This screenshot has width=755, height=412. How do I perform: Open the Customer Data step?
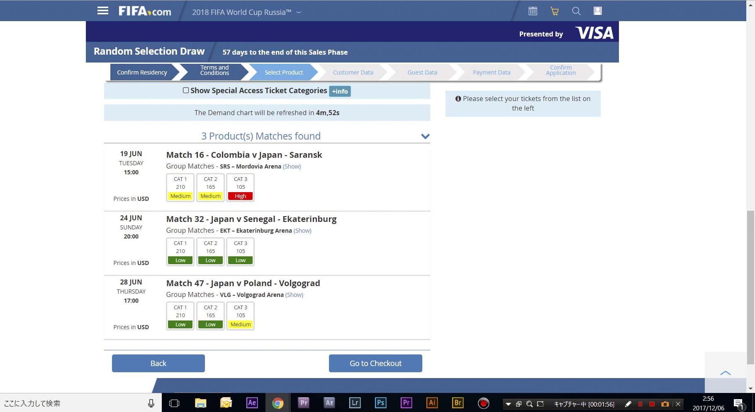click(353, 72)
